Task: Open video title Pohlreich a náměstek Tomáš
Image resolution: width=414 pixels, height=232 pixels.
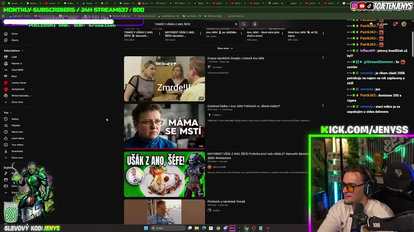Action: [x=226, y=202]
